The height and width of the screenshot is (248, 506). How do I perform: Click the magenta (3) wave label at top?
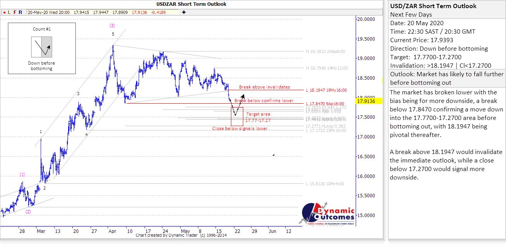tap(112, 26)
